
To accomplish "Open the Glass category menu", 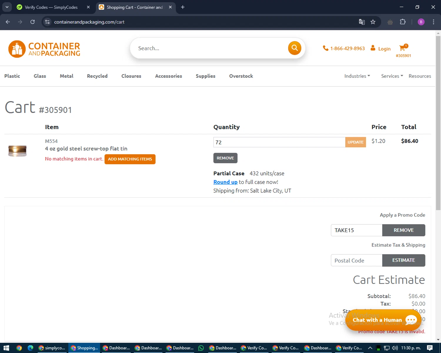I will click(x=40, y=76).
